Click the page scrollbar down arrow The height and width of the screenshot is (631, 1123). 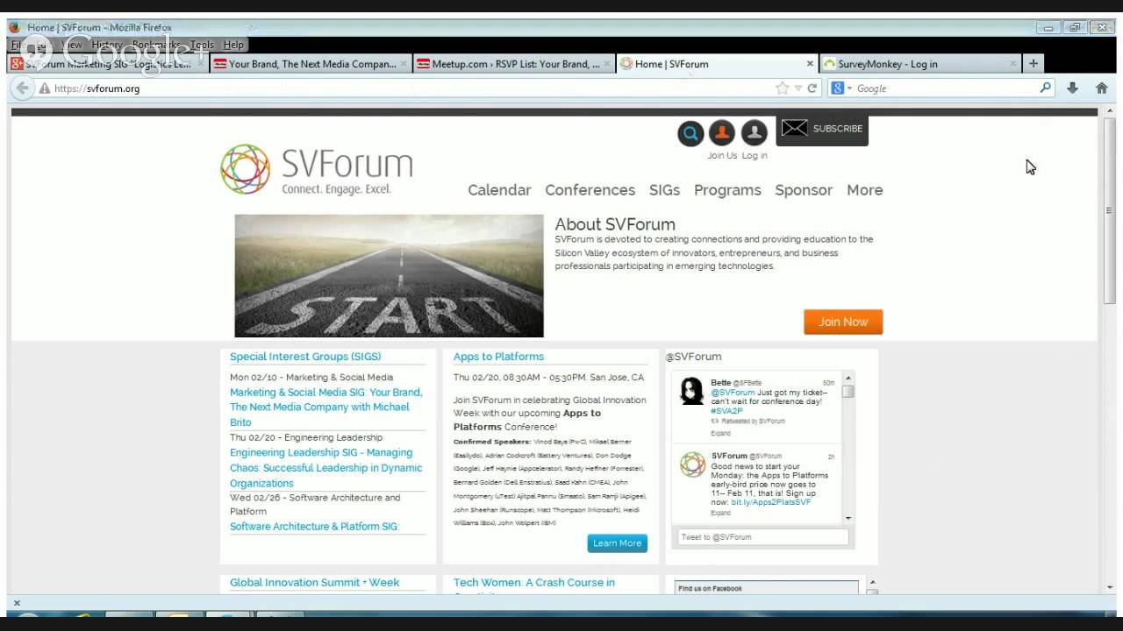click(x=1109, y=587)
